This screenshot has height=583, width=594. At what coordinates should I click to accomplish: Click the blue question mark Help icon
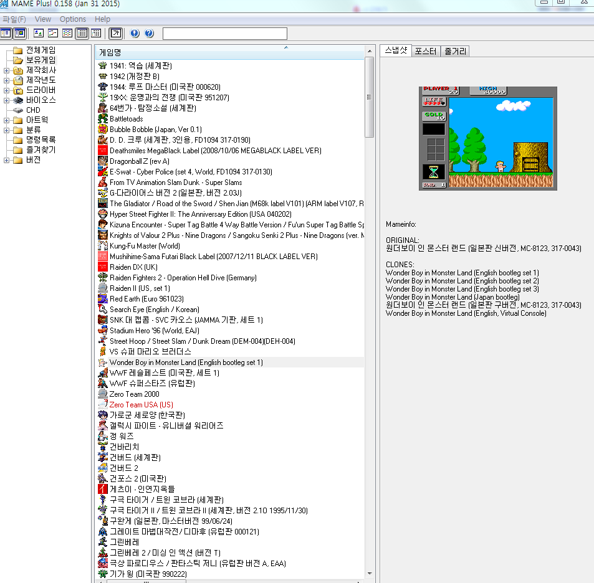click(x=149, y=33)
